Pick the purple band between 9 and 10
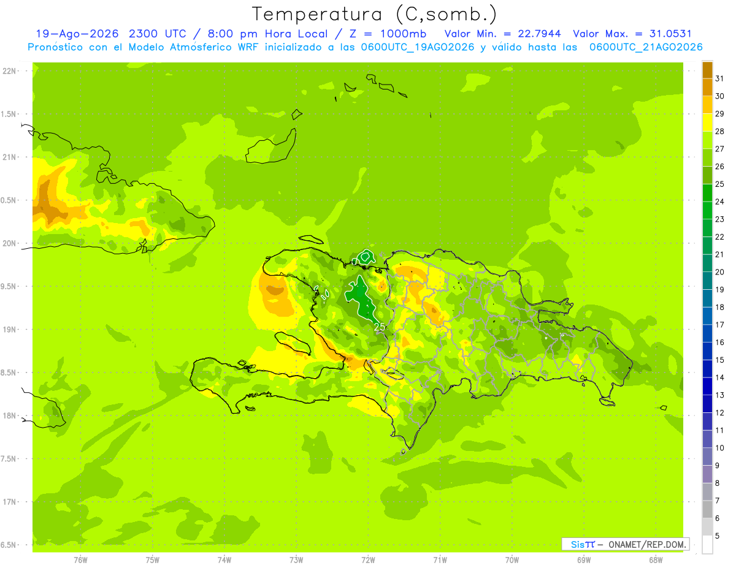 coord(707,456)
